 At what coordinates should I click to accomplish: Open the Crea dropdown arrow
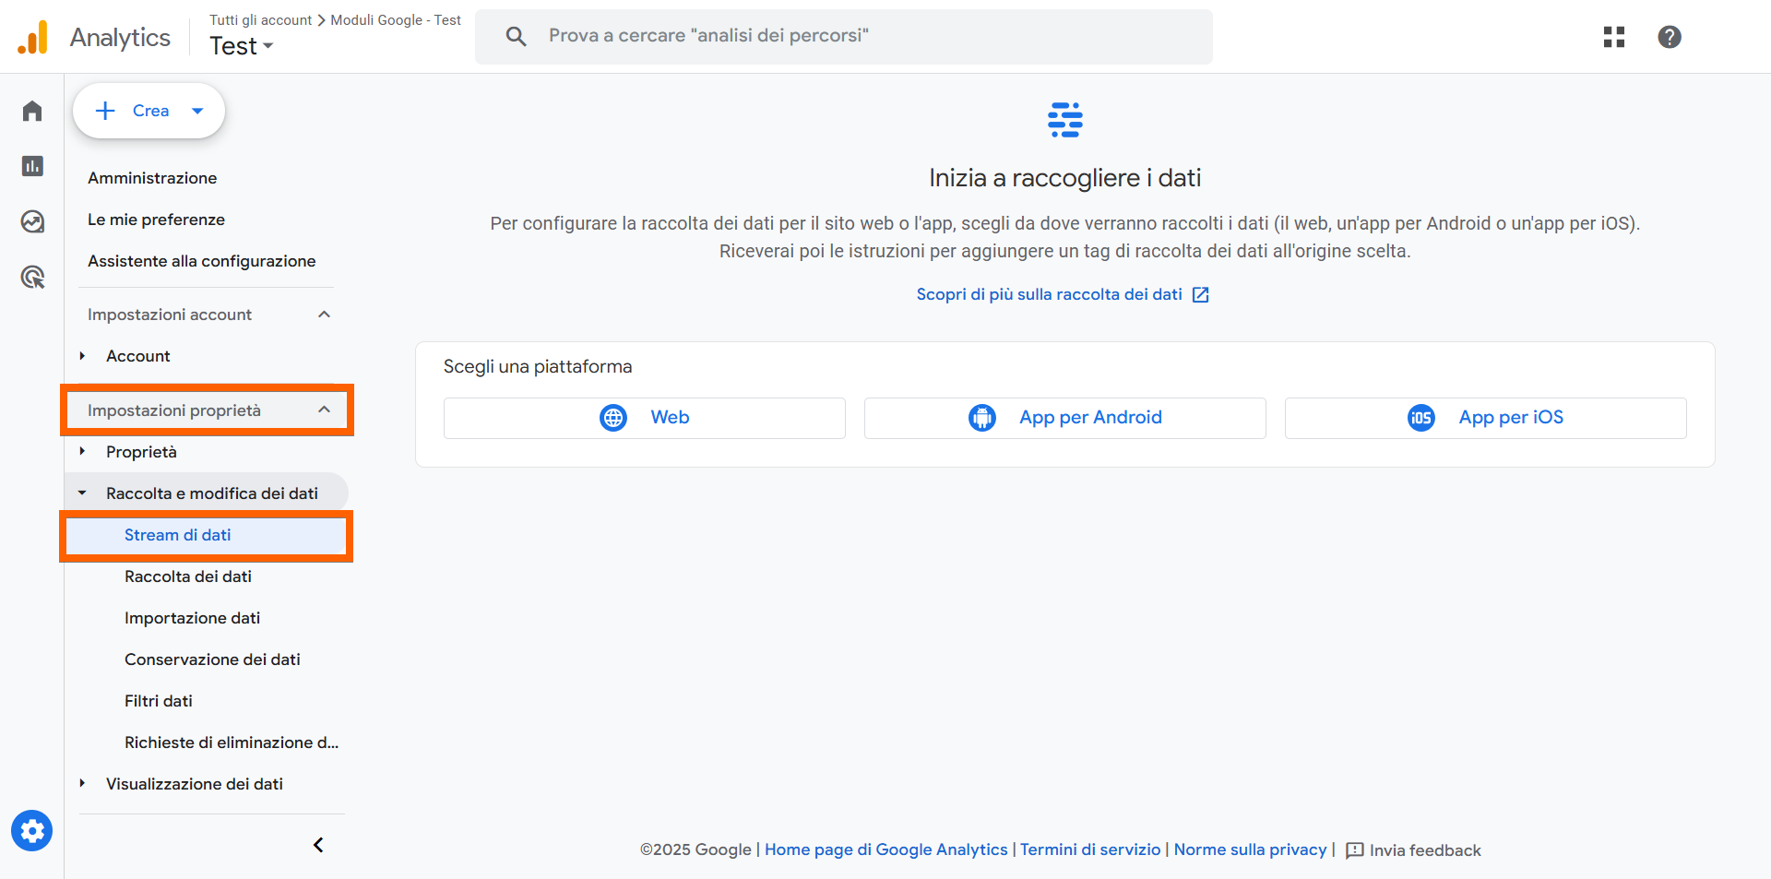197,110
